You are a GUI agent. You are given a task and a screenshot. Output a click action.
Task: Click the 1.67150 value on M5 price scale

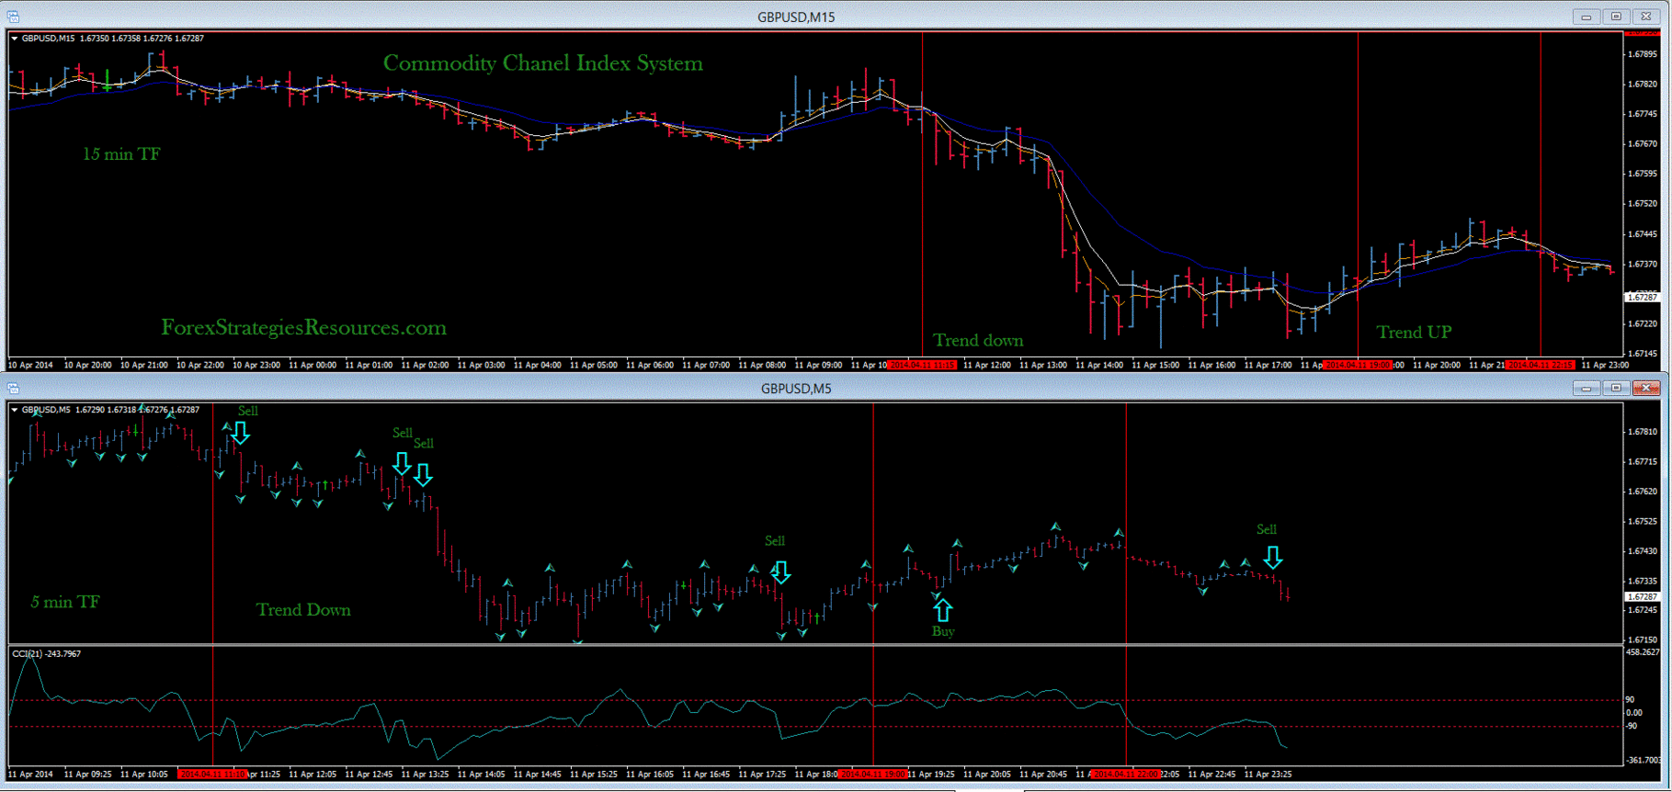point(1643,640)
